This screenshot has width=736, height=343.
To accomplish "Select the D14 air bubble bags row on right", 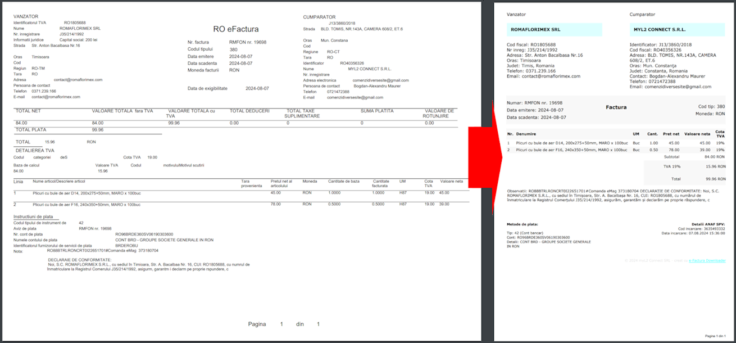I will [571, 143].
